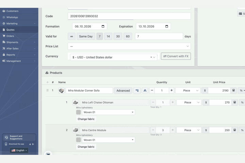Set validity to Same Day
Screen dimensions: 245x163
86,36
